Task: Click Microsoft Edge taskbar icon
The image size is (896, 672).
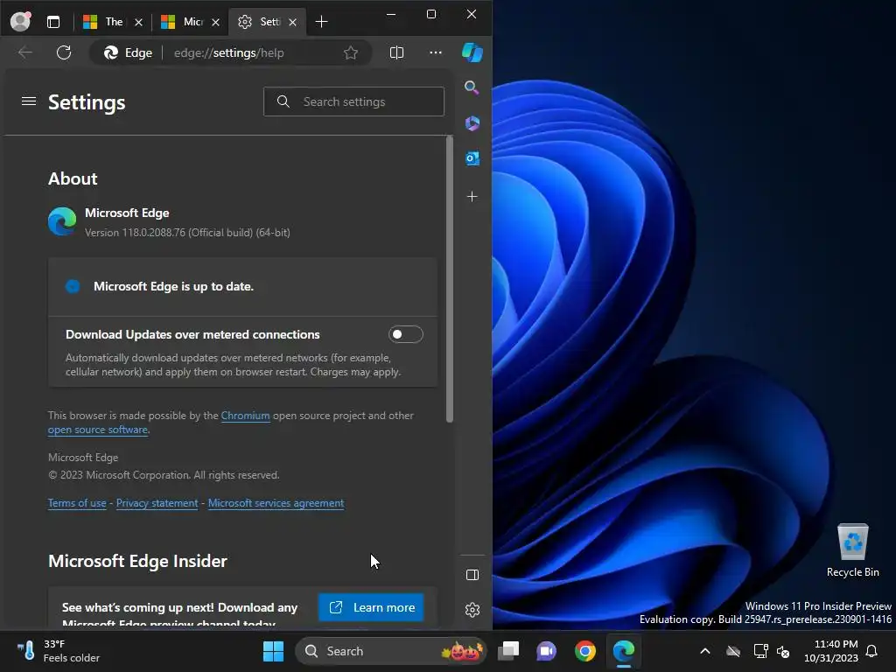Action: (x=623, y=651)
